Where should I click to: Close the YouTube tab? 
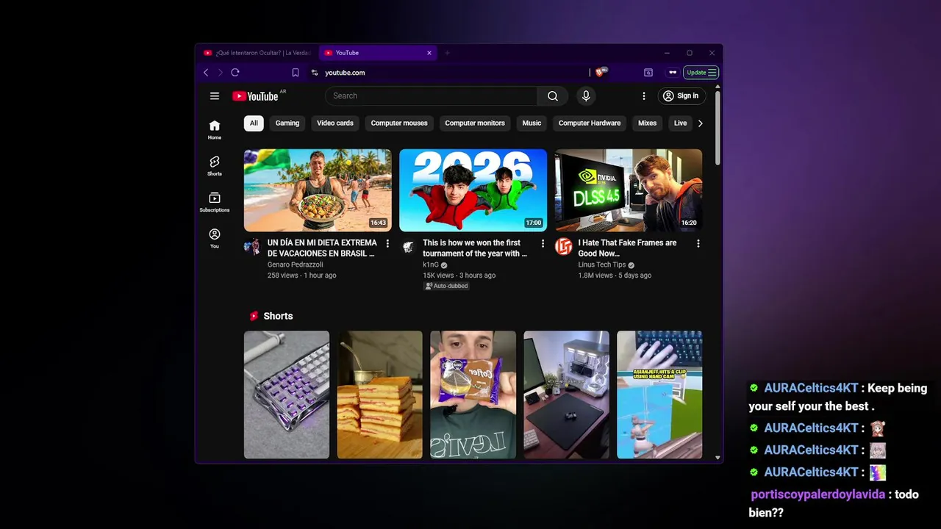pos(429,53)
